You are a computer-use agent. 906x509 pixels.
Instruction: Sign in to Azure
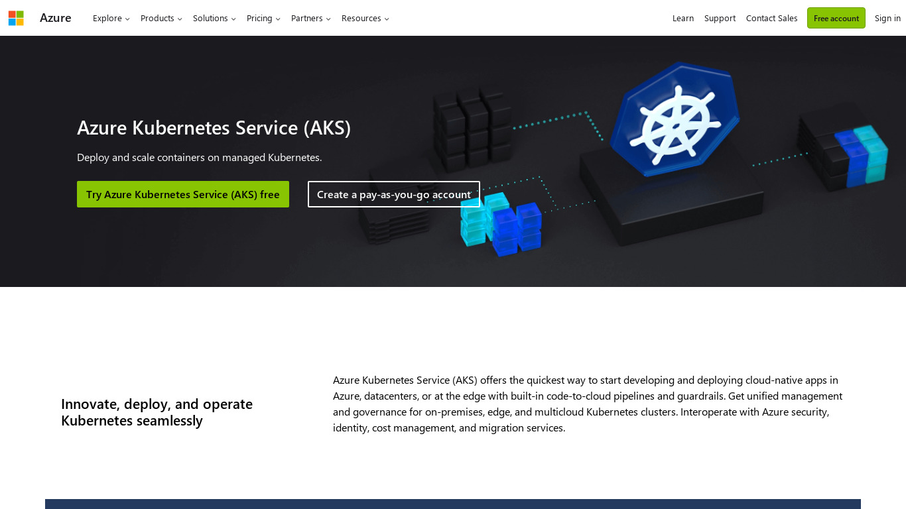click(887, 18)
